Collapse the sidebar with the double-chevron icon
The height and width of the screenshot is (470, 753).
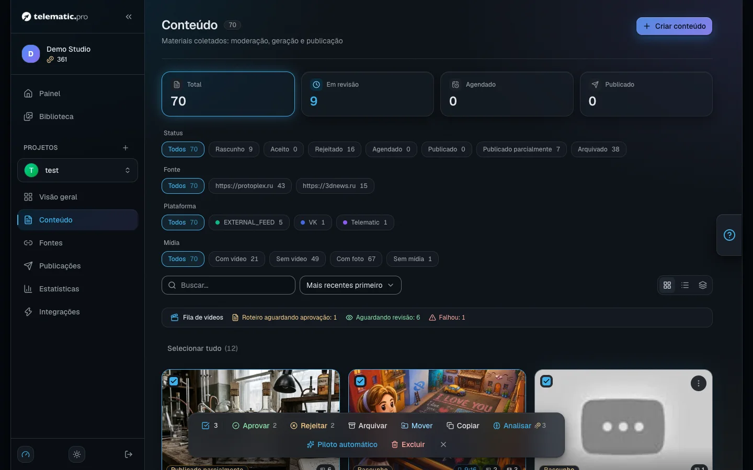[x=129, y=17]
